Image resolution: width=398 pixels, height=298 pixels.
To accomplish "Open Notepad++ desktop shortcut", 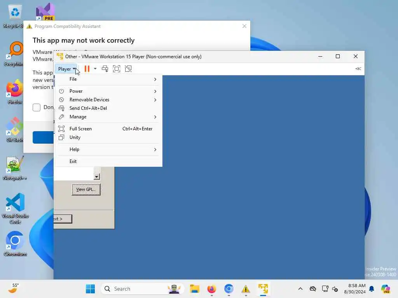I will click(x=15, y=168).
